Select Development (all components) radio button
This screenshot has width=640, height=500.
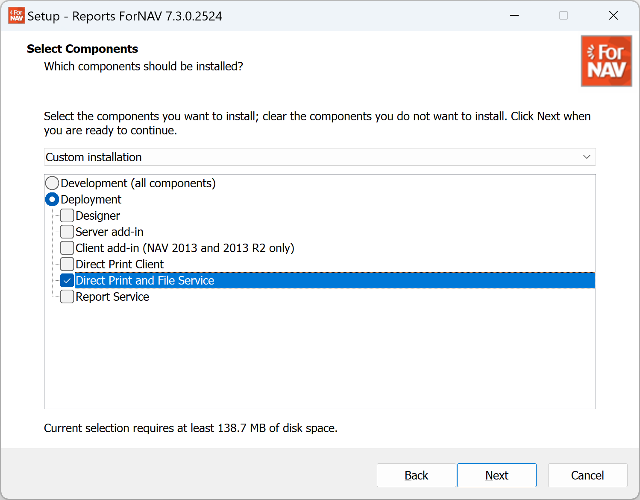pos(52,183)
